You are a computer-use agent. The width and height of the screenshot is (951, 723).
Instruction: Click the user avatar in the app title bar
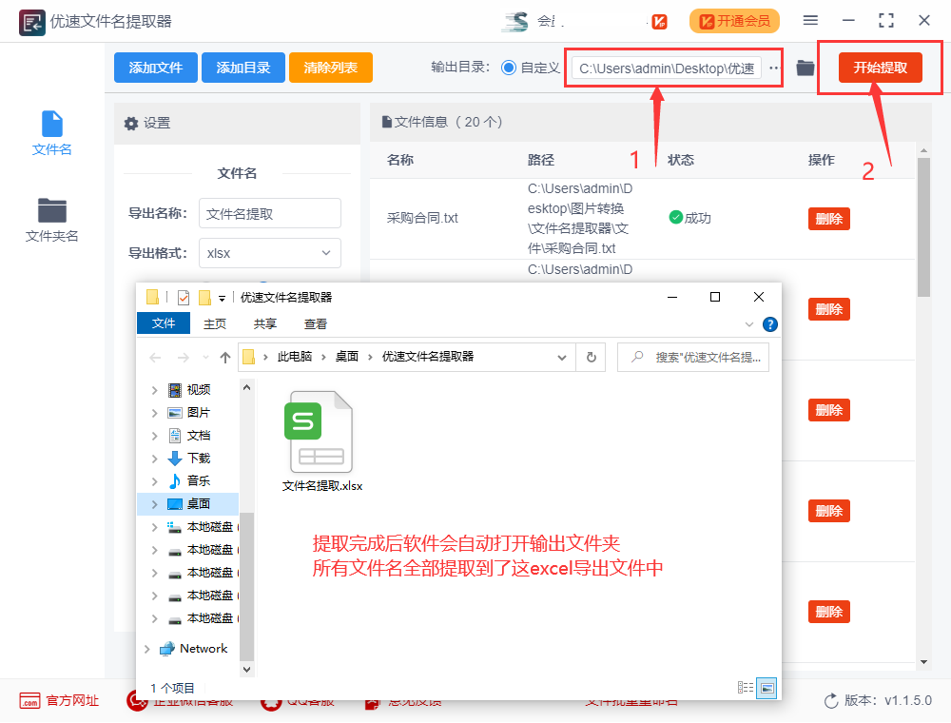click(514, 22)
